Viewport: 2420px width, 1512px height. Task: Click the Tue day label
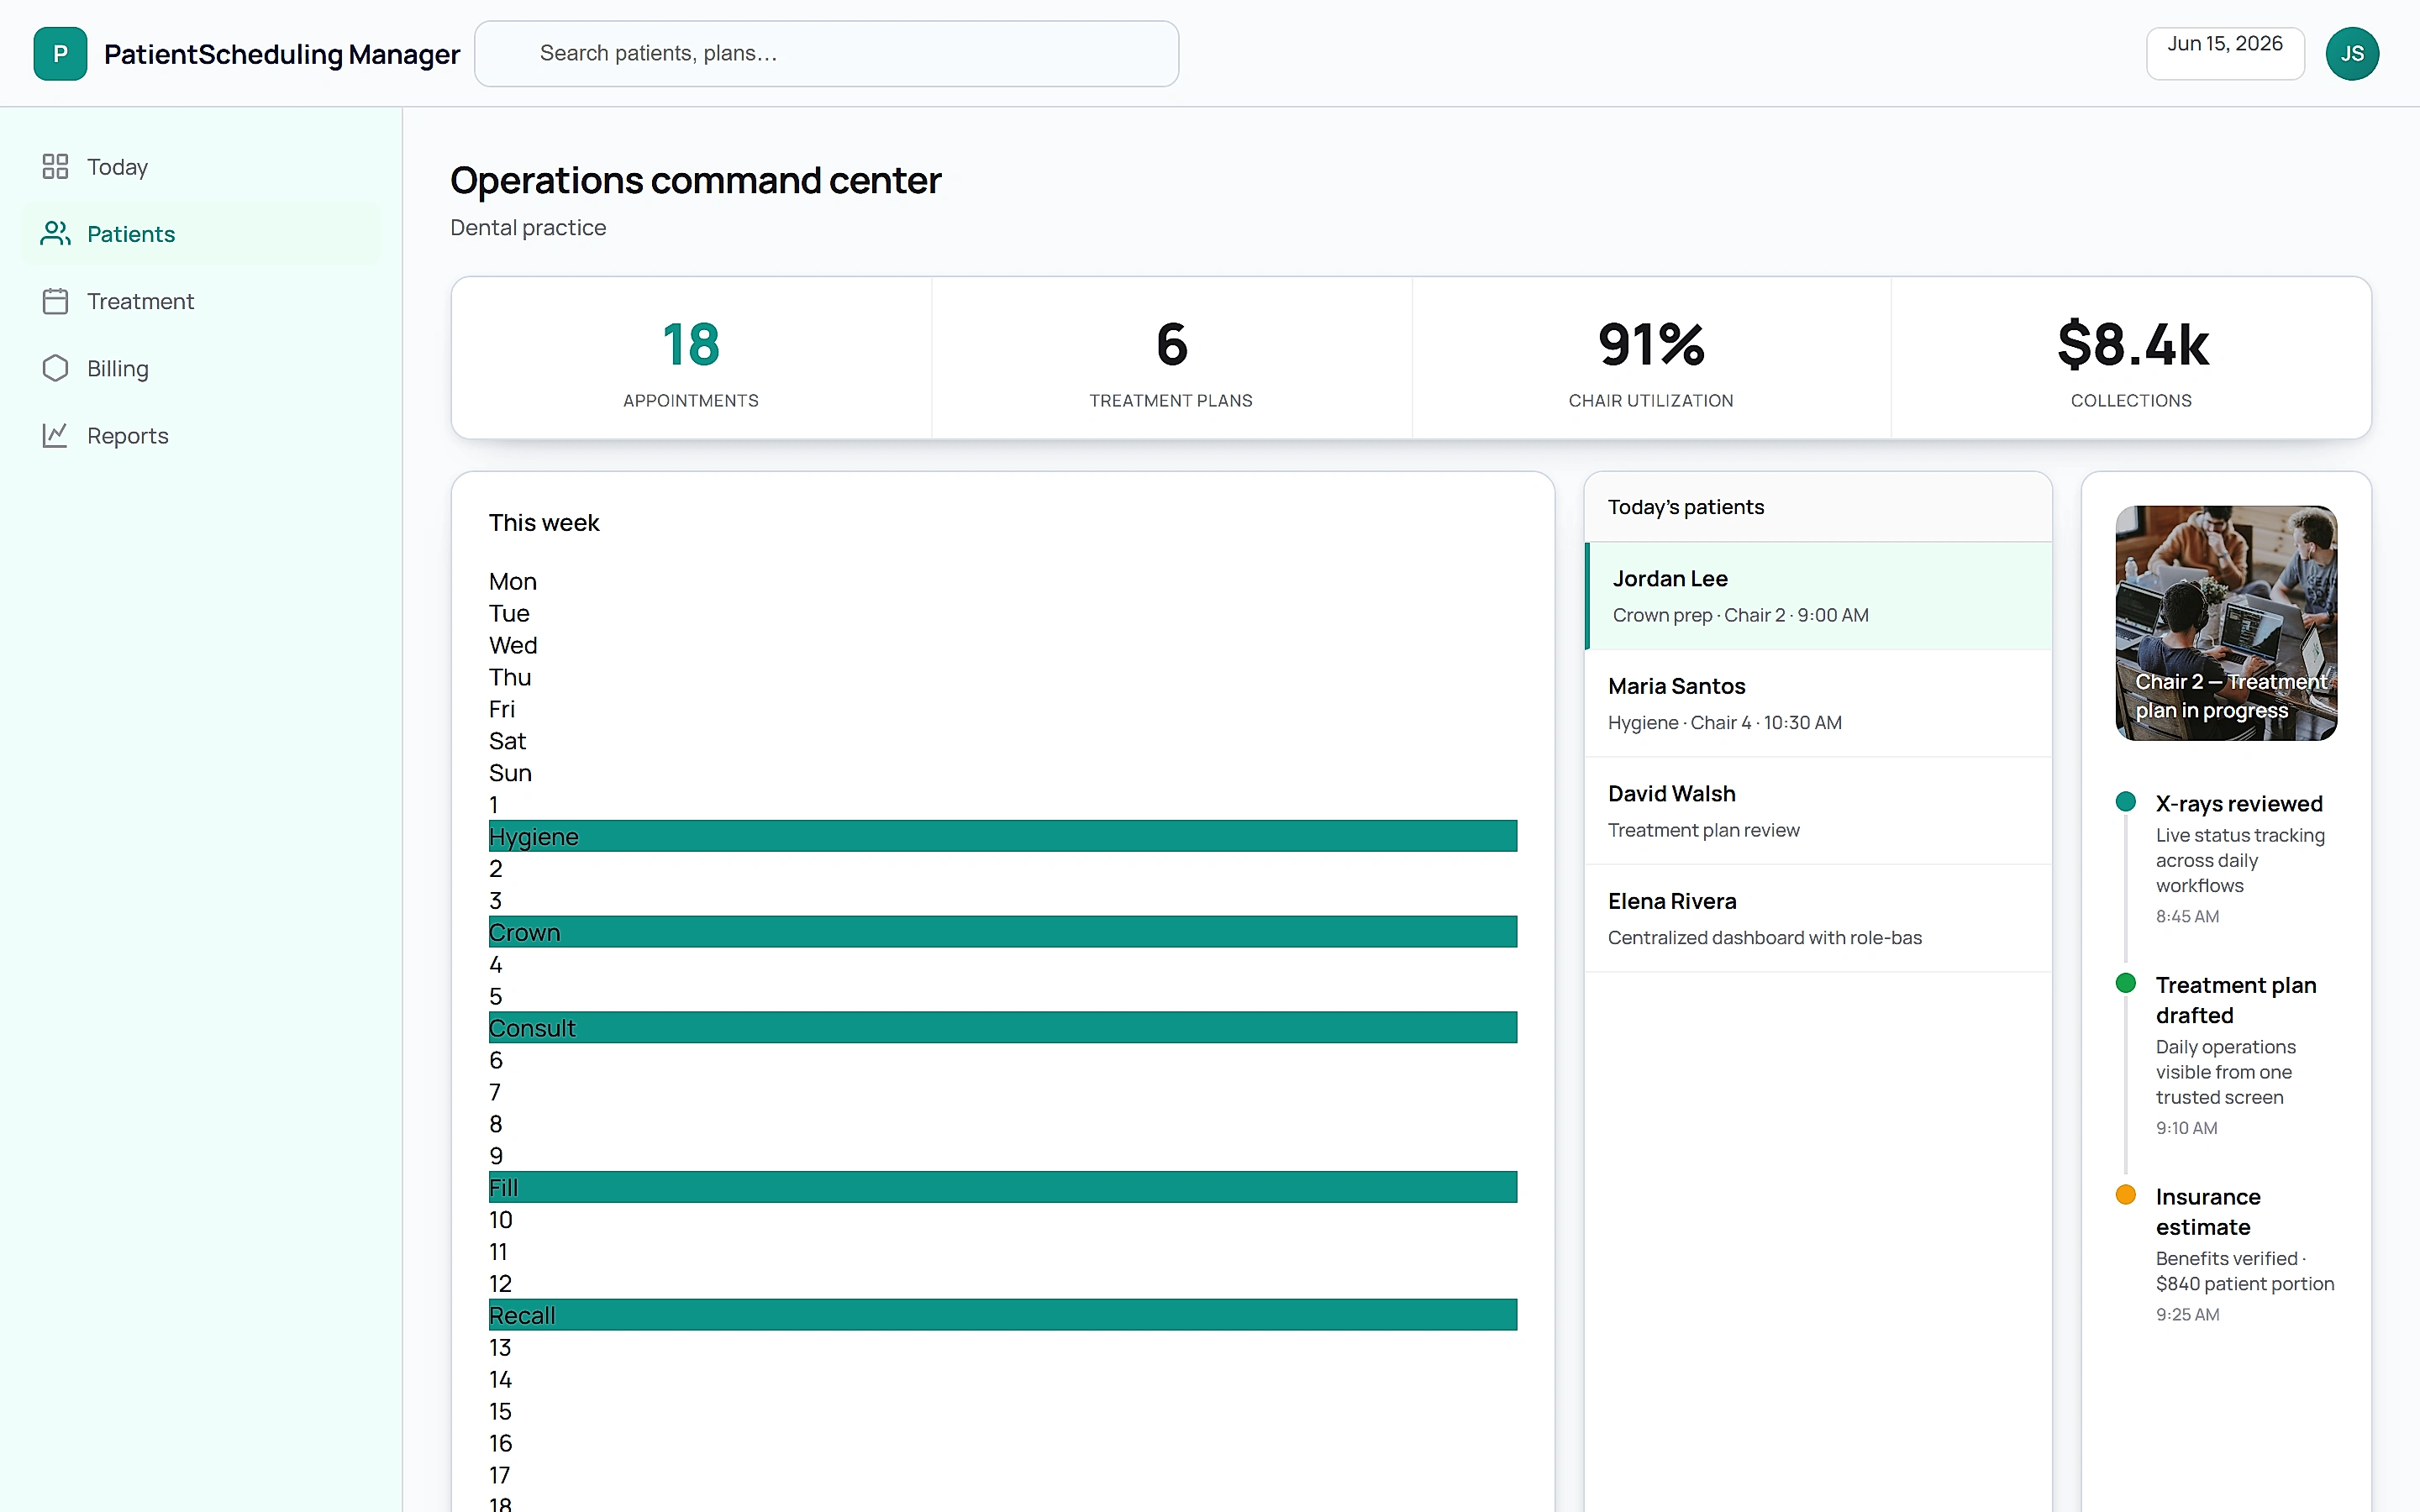pos(509,613)
